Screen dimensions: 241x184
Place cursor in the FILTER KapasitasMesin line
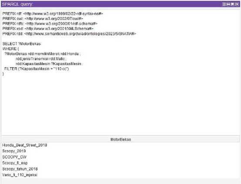point(37,69)
